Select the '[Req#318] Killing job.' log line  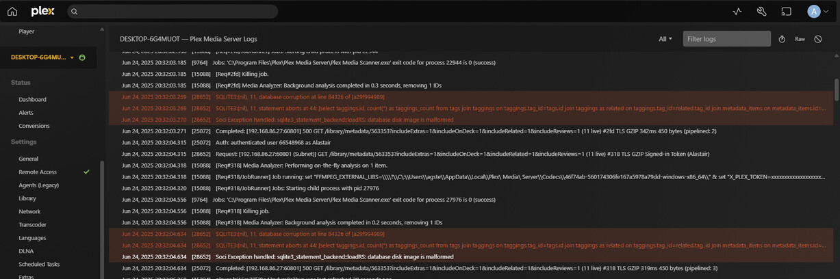(471, 211)
